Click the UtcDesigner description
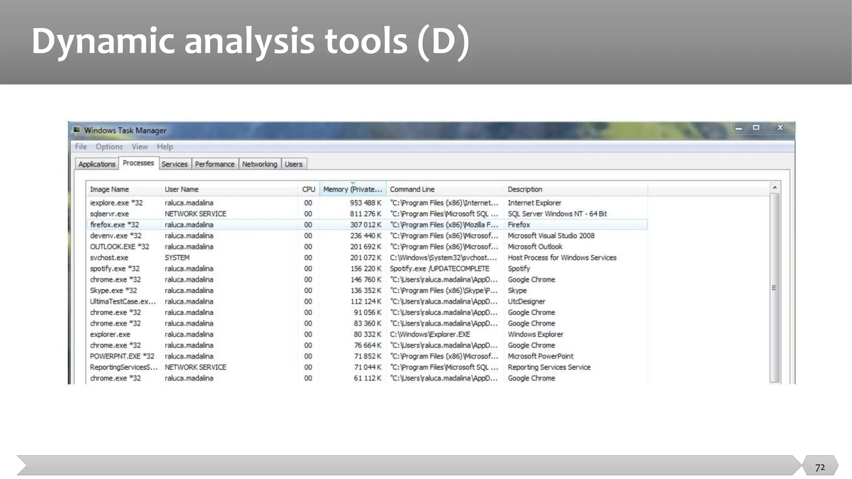The image size is (852, 479). pyautogui.click(x=526, y=301)
